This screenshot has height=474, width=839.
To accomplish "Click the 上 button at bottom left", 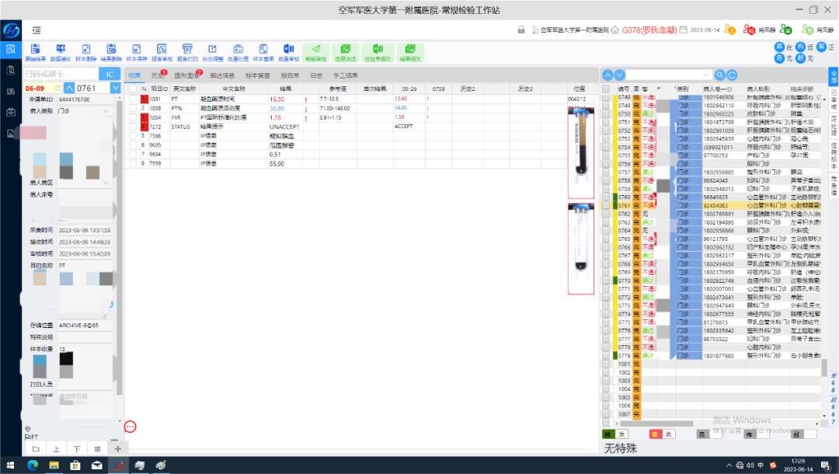I will [56, 449].
